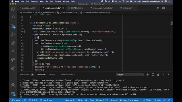The image size is (182, 102).
Task: Open notifications bell in status bar
Action: (169, 100)
